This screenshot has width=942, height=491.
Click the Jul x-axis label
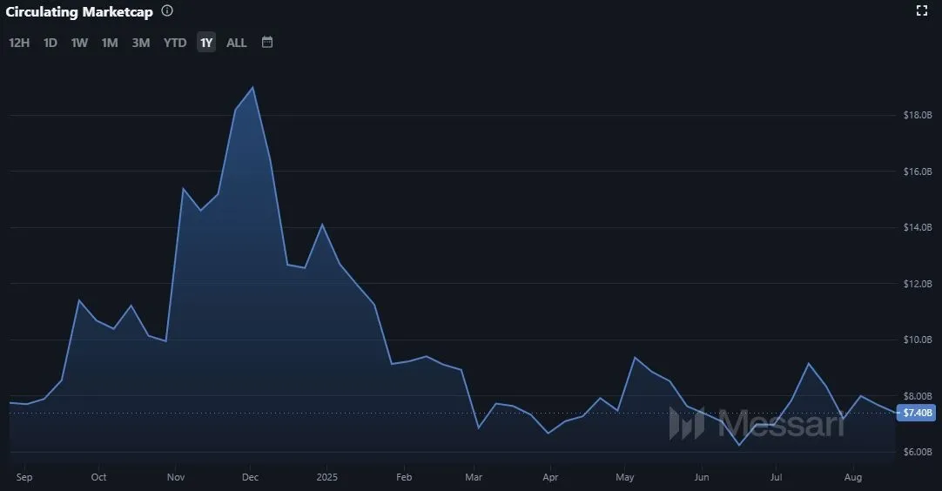tap(777, 477)
